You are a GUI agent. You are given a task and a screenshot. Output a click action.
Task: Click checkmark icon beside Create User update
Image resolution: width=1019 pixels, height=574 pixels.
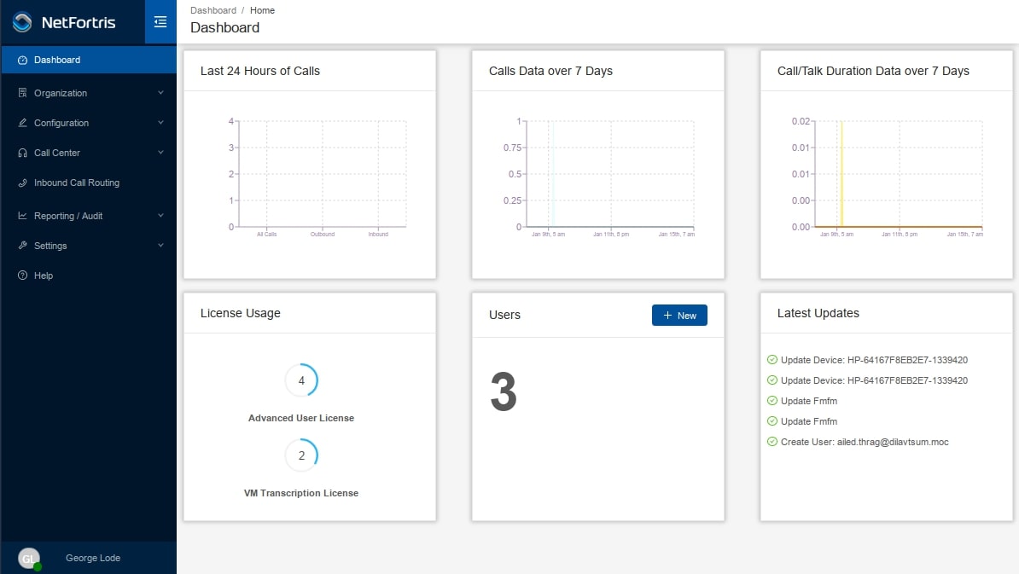tap(772, 442)
